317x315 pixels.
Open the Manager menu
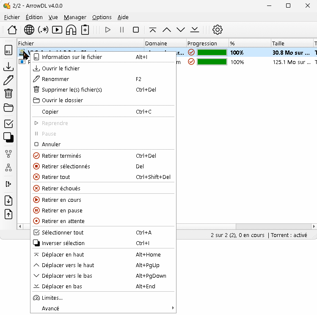pos(75,17)
